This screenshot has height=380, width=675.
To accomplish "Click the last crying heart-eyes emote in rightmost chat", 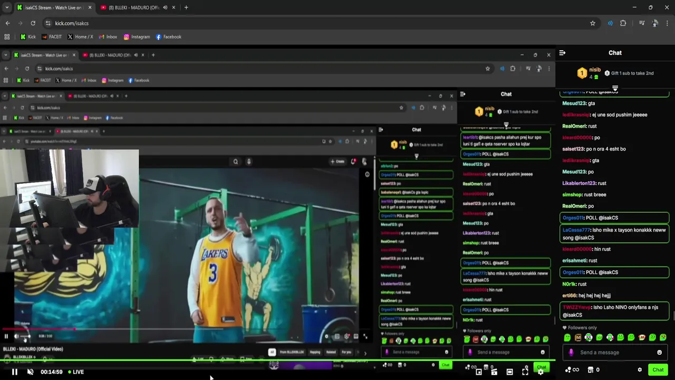I will [x=663, y=338].
